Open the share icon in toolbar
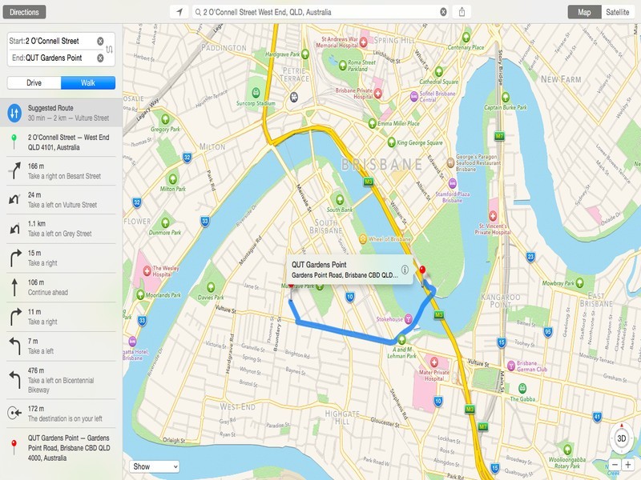The width and height of the screenshot is (641, 480). (462, 12)
